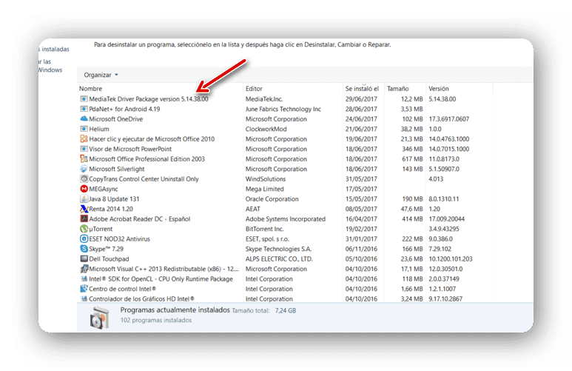Click the version 17.3.6917.0607 cell

(448, 119)
